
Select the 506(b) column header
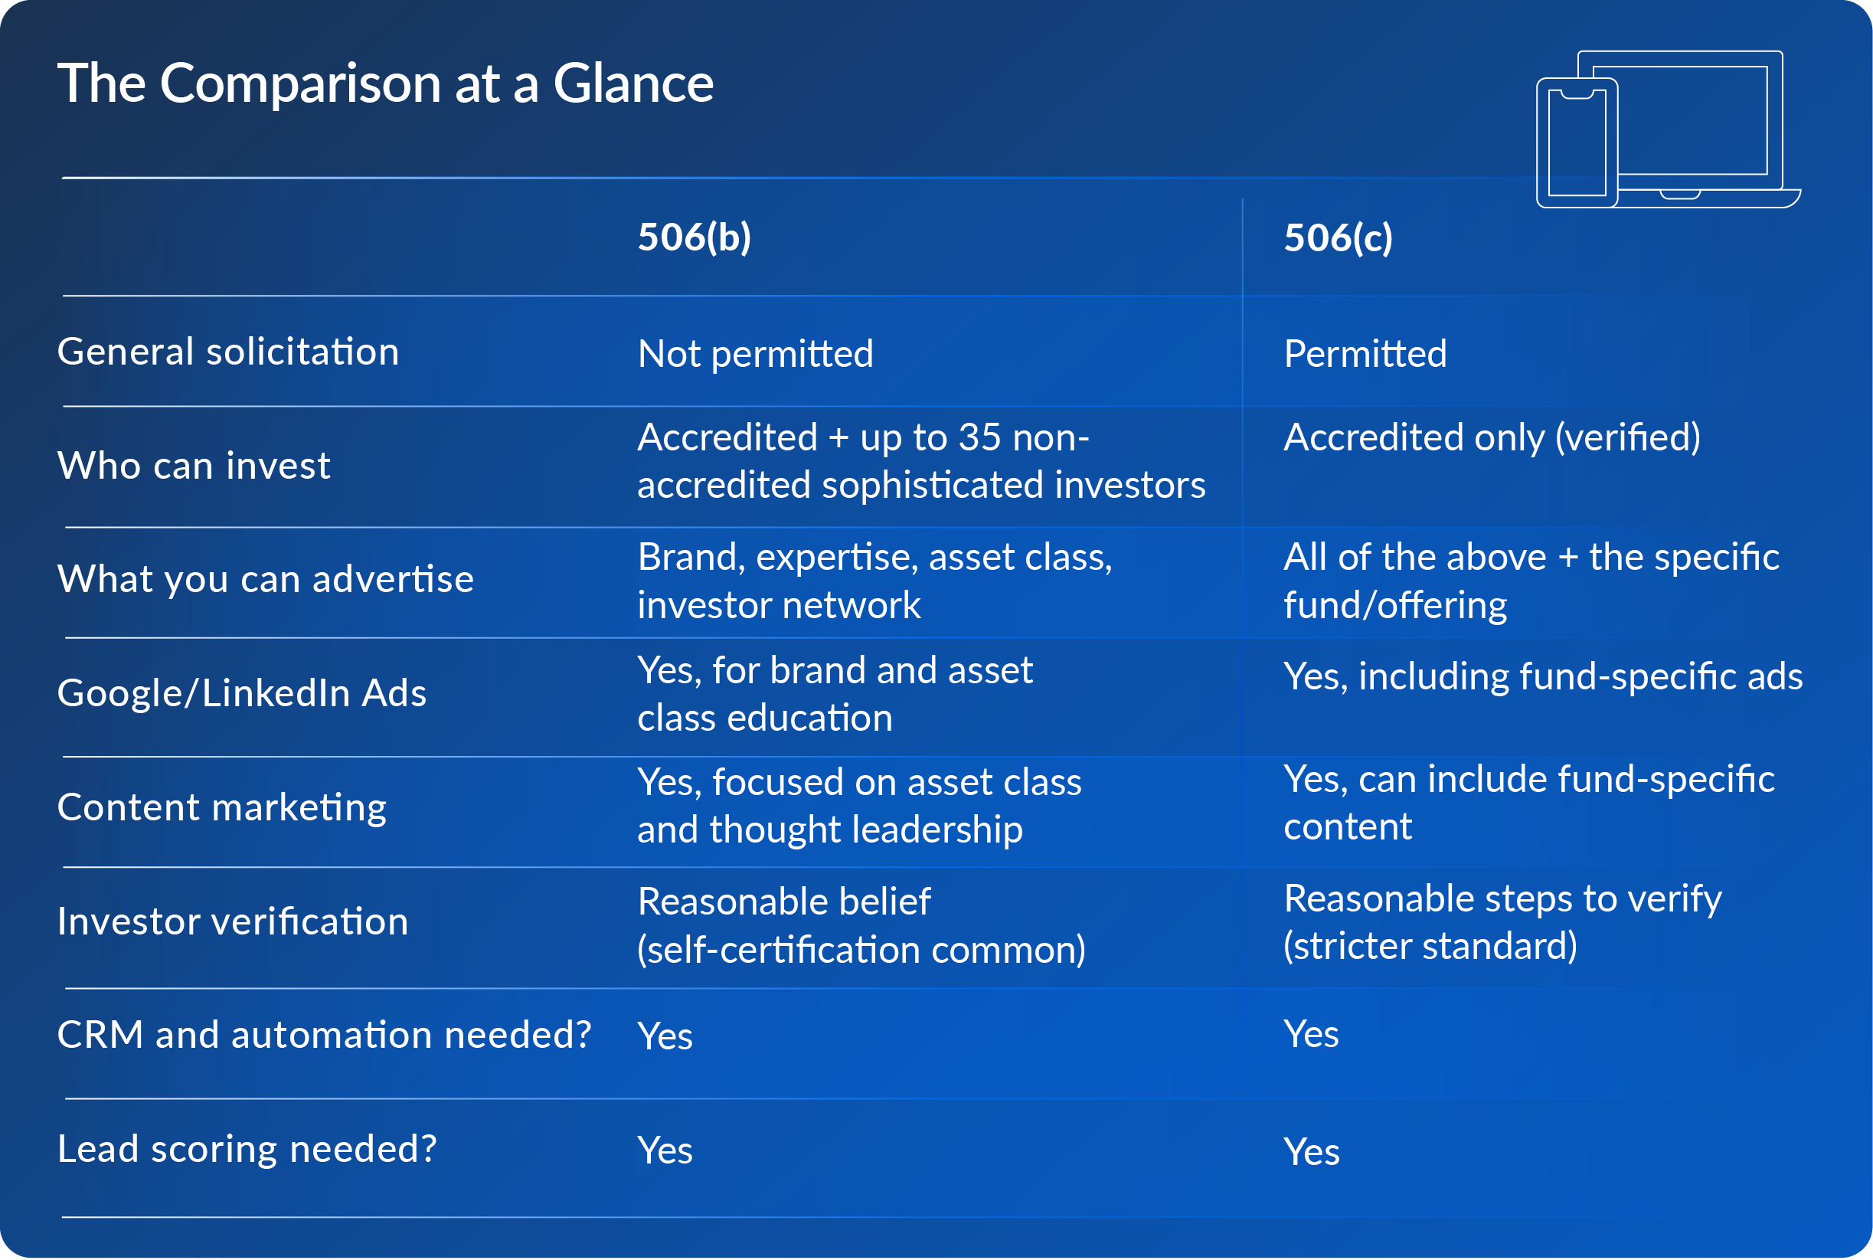click(694, 237)
